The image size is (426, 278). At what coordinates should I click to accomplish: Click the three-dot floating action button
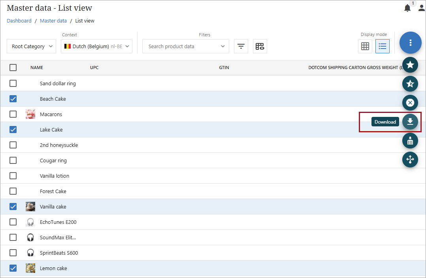click(x=410, y=43)
